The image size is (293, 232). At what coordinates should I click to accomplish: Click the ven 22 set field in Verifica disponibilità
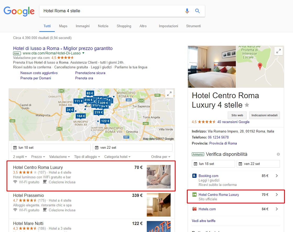pyautogui.click(x=258, y=164)
